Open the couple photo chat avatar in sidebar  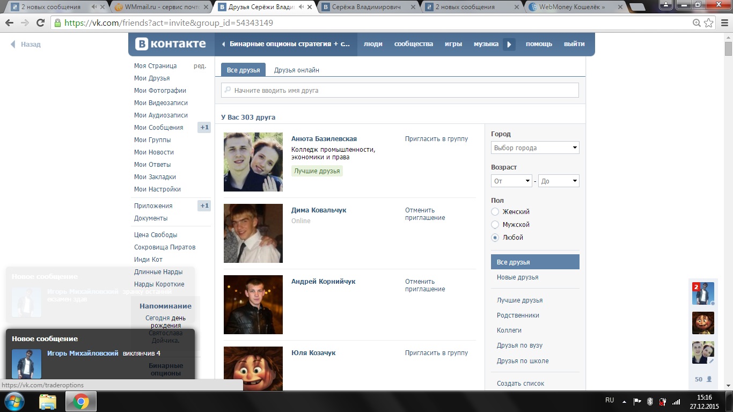(703, 352)
